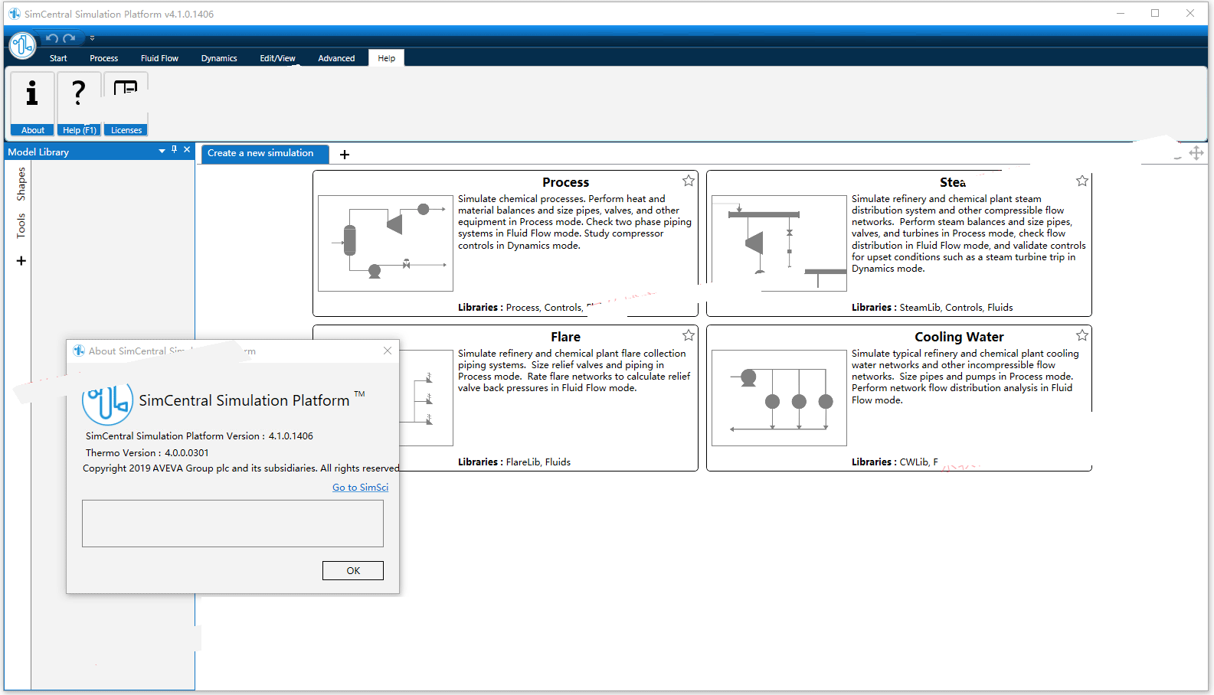This screenshot has height=695, width=1214.
Task: Switch to the Fluid Flow ribbon tab
Action: tap(159, 58)
